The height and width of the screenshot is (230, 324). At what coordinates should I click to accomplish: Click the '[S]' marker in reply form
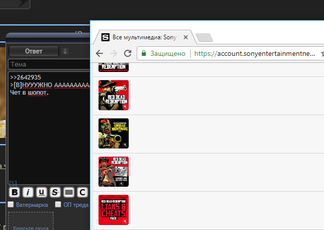point(13,183)
